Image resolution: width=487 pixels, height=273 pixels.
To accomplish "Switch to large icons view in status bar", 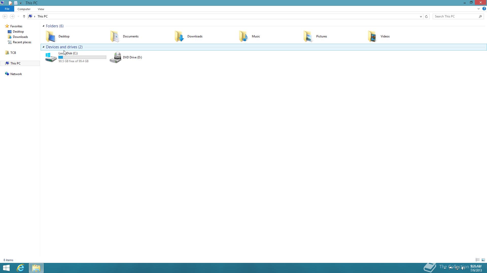I will tap(483, 260).
